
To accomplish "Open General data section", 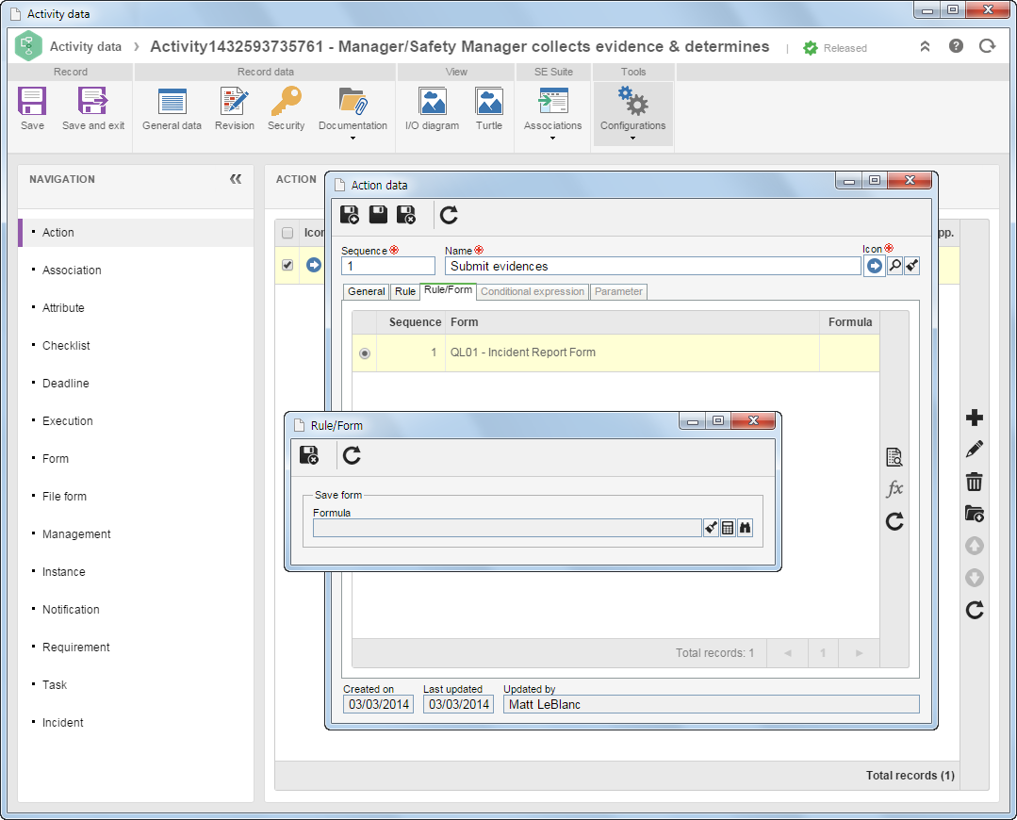I will [x=172, y=108].
